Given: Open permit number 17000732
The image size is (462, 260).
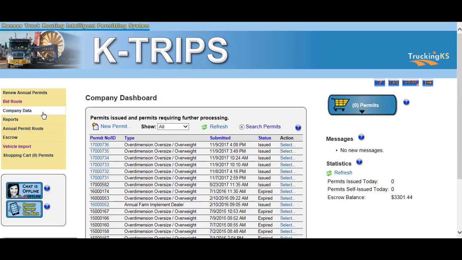Looking at the screenshot, I should click(x=99, y=172).
